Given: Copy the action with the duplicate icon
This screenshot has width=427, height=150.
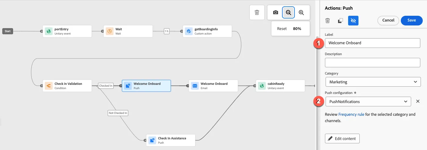Looking at the screenshot, I should pyautogui.click(x=341, y=21).
